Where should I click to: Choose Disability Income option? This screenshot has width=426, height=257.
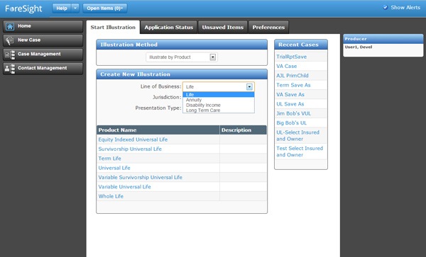203,105
